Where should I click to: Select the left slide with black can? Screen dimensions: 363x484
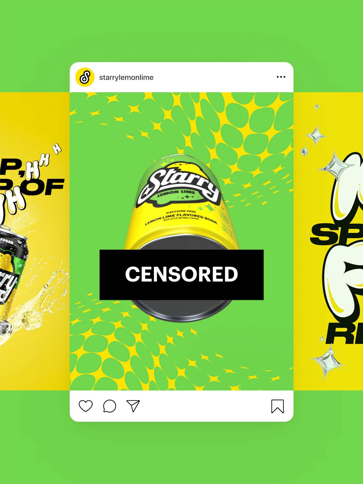point(35,241)
